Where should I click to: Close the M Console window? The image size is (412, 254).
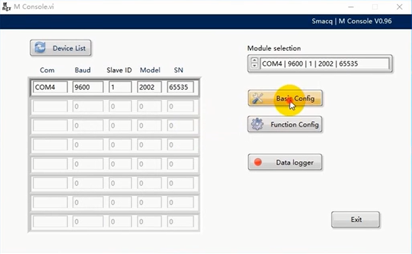(399, 7)
